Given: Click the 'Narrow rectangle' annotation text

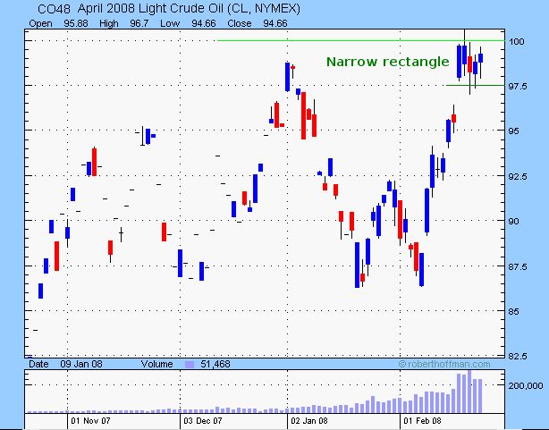Looking at the screenshot, I should click(x=387, y=62).
